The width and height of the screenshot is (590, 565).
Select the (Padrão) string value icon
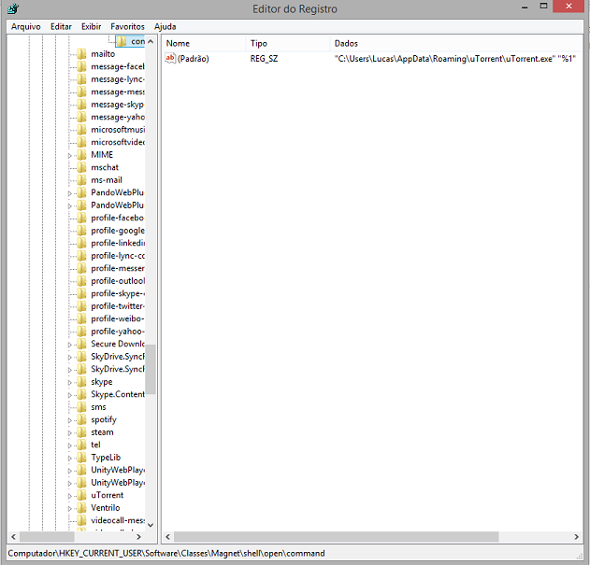(x=170, y=58)
